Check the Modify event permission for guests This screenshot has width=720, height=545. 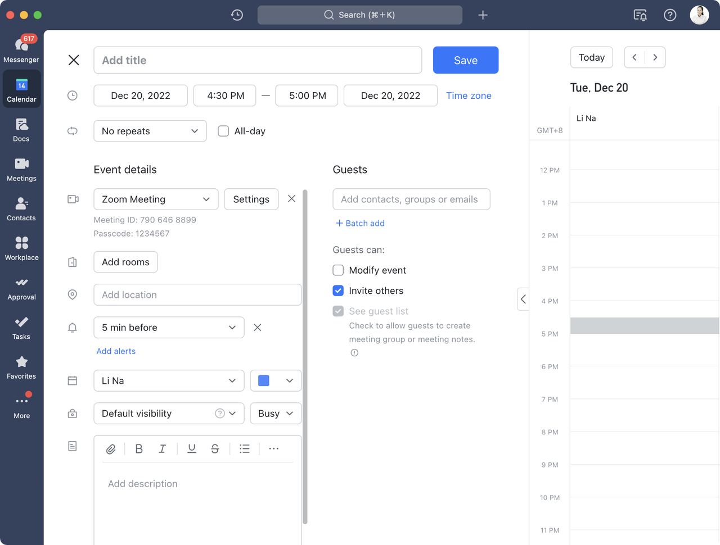point(338,270)
